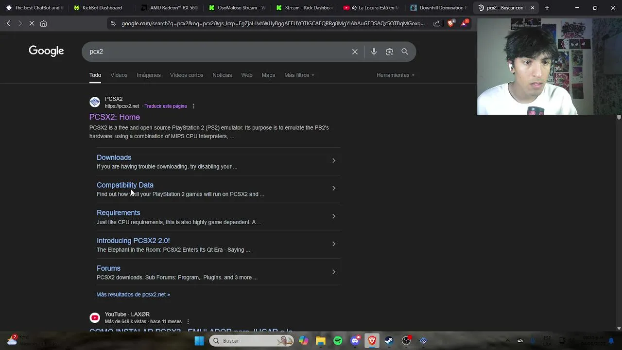Stop loading the current page
622x350 pixels.
tap(32, 23)
